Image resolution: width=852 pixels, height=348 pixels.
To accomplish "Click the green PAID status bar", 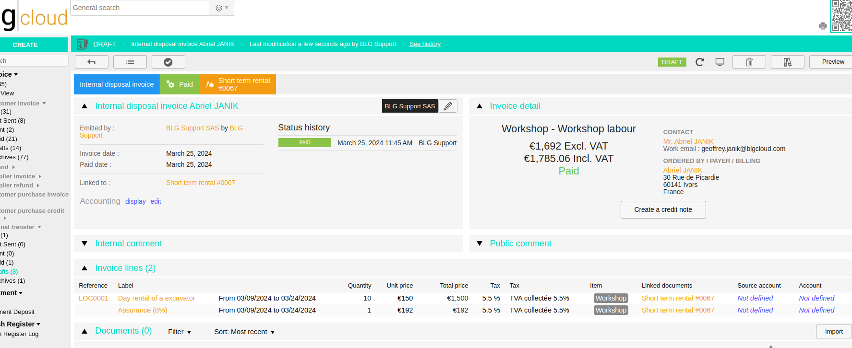I will [305, 143].
